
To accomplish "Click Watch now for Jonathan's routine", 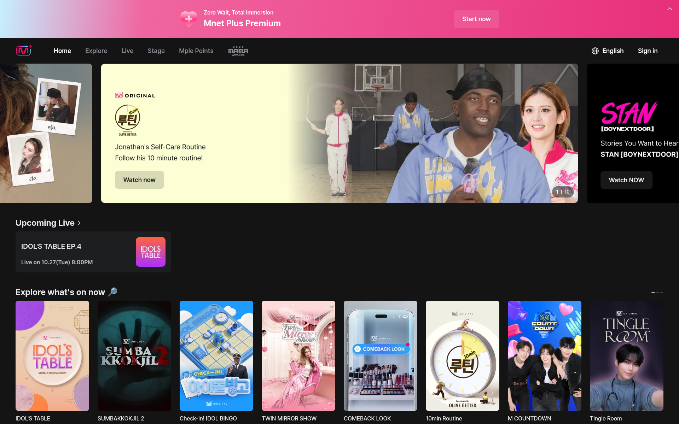I will click(x=139, y=180).
